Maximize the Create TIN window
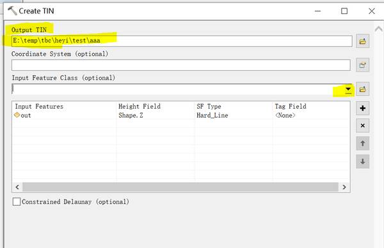384x248 pixels. click(344, 11)
